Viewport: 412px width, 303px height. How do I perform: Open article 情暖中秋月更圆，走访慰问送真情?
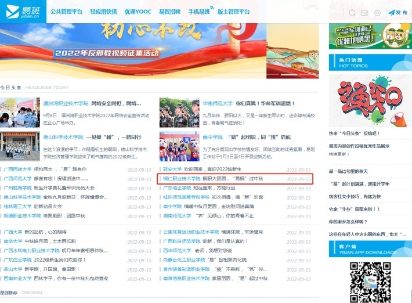pyautogui.click(x=219, y=207)
